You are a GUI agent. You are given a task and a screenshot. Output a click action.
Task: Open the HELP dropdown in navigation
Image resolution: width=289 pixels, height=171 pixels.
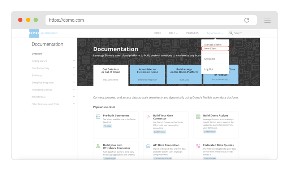pos(173,33)
